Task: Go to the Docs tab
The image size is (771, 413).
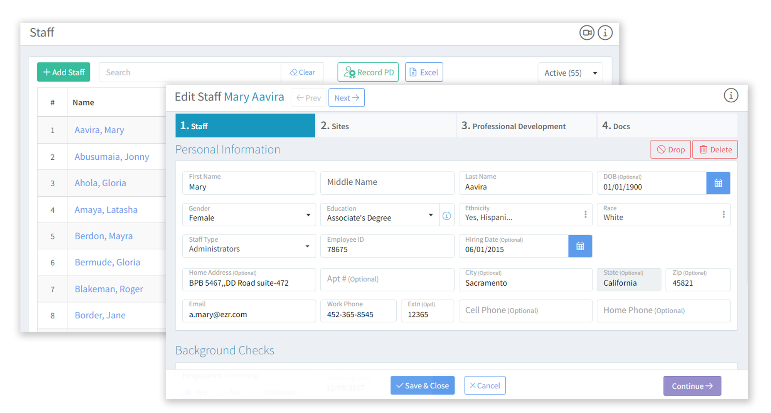Action: pyautogui.click(x=666, y=126)
